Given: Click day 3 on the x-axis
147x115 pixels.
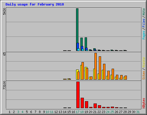Looking at the screenshot, I should pyautogui.click(x=18, y=112).
